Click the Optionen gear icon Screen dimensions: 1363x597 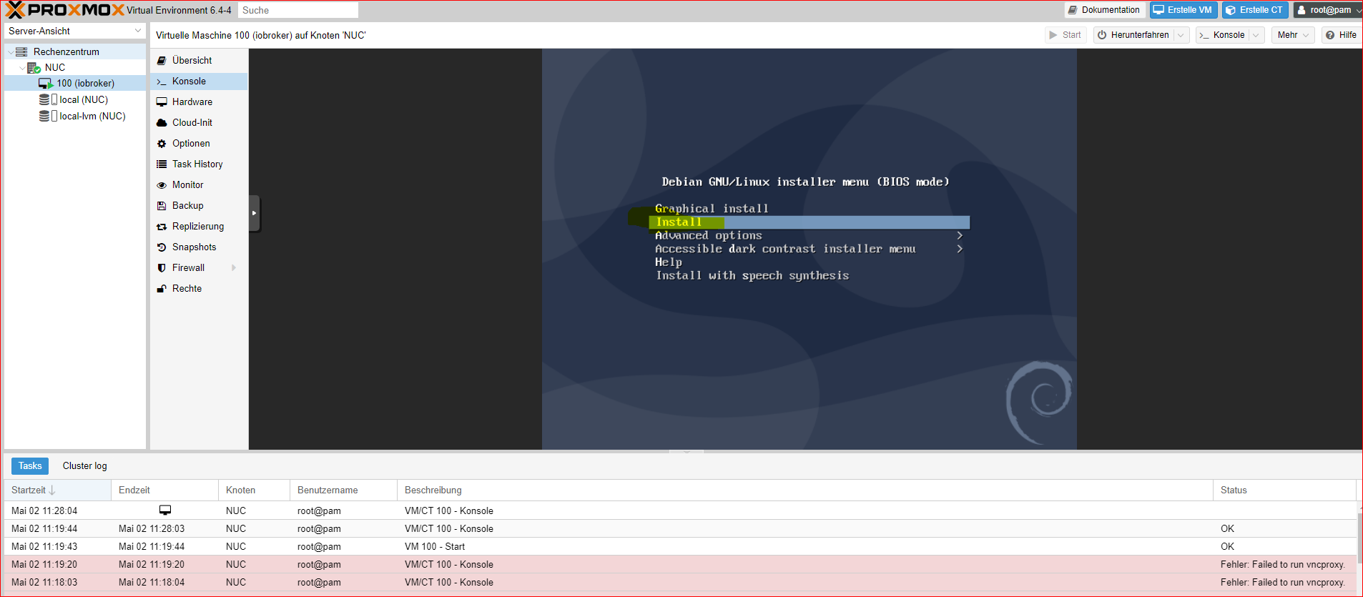point(162,144)
